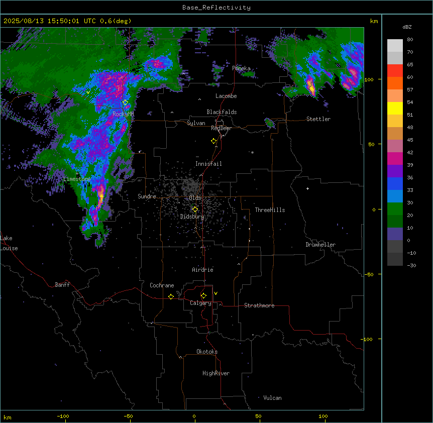The image size is (433, 423).
Task: Pick the light gray 80 dBZ legend swatch
Action: click(395, 46)
